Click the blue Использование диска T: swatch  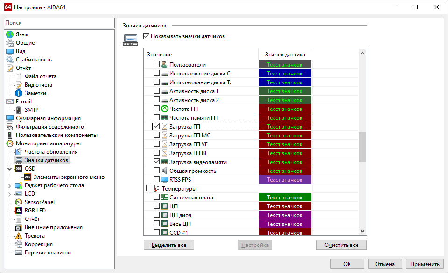coord(285,82)
